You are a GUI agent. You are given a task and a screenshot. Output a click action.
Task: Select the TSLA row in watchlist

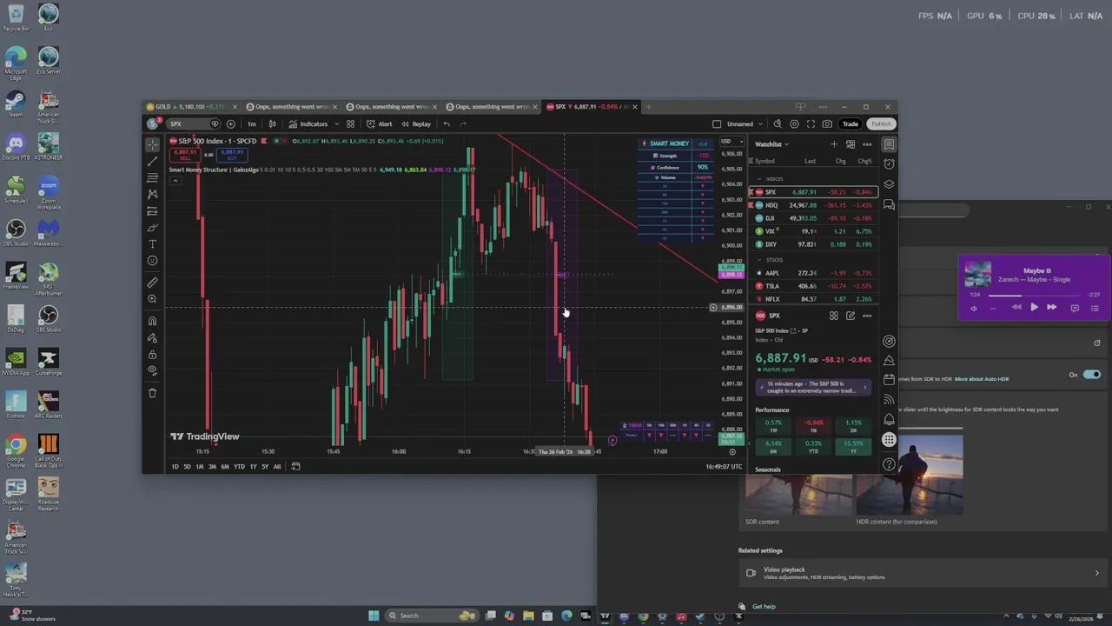tap(813, 286)
